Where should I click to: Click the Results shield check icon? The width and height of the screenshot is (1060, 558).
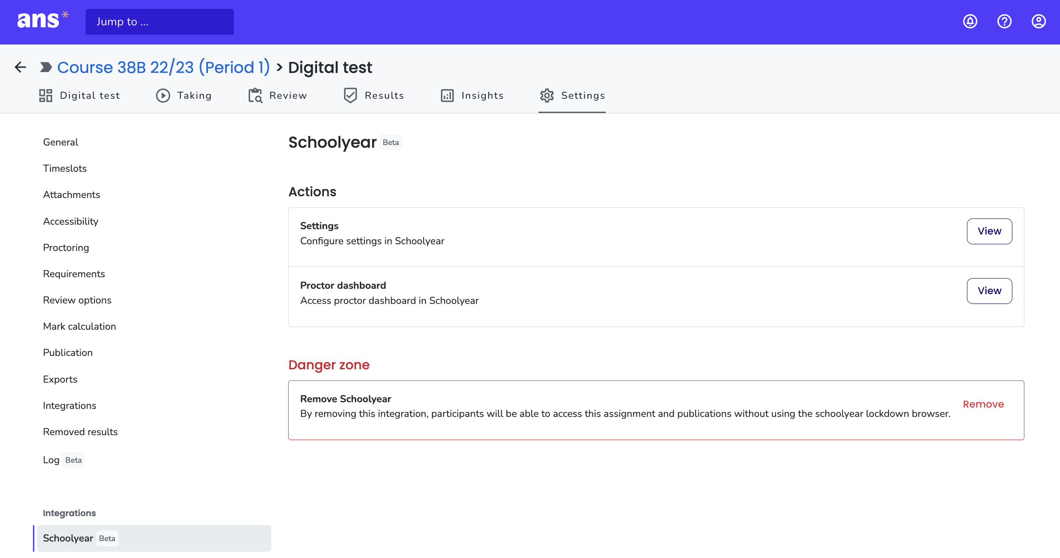coord(351,95)
